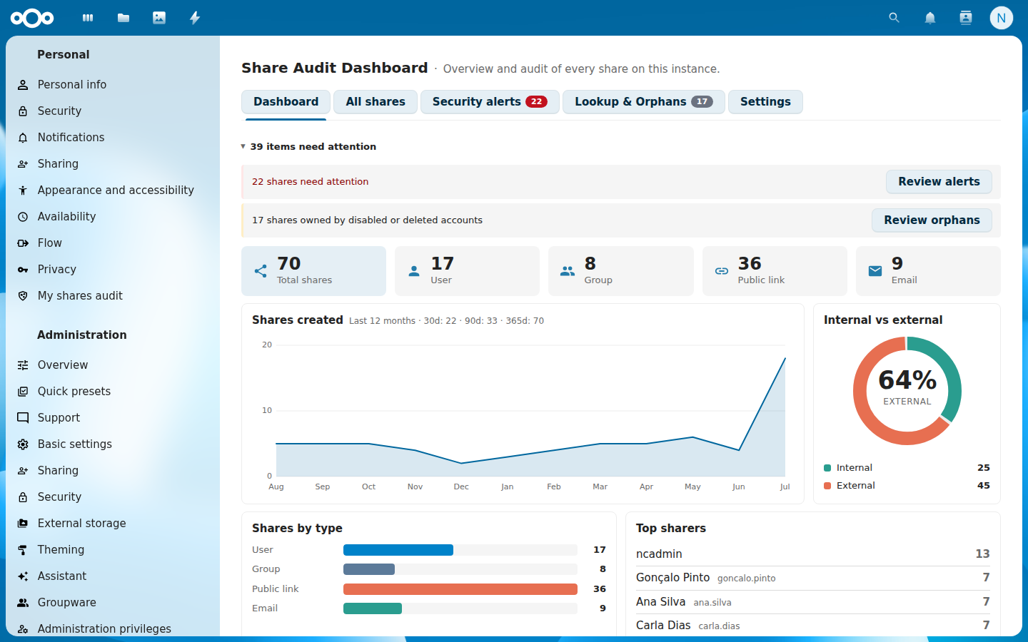Click the Notifications bell icon in sidebar
1028x642 pixels.
coord(23,138)
